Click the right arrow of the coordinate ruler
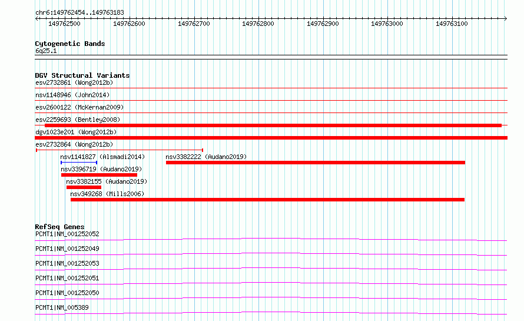Screen dimensions: 524x321 [x=505, y=19]
